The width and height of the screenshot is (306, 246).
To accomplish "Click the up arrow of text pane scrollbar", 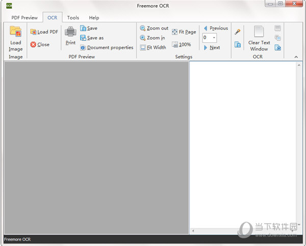I will tap(299, 65).
